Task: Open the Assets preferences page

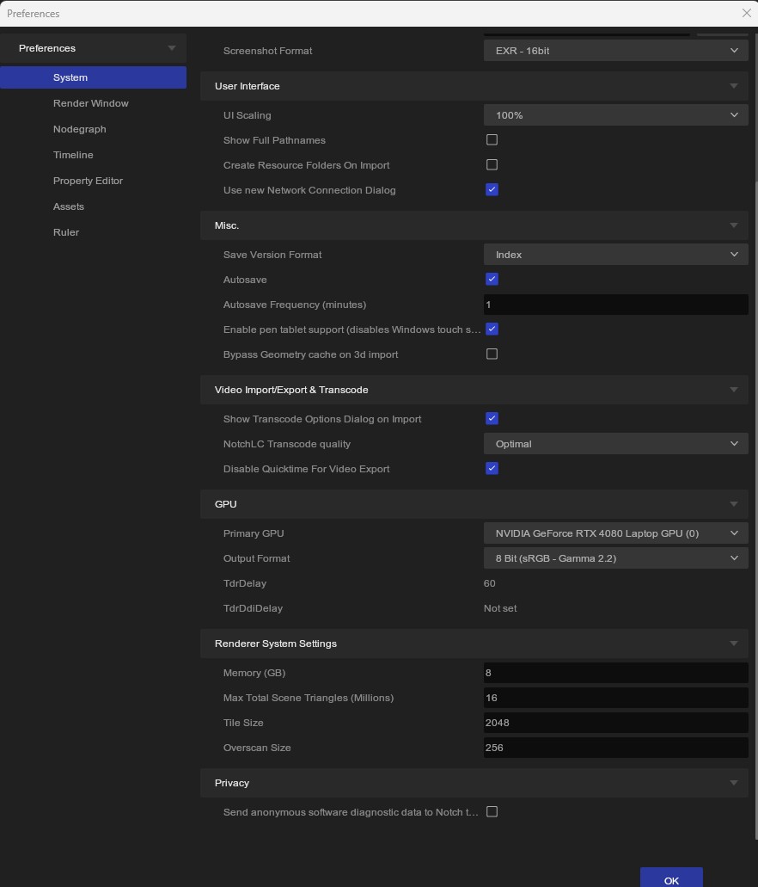Action: pyautogui.click(x=68, y=206)
